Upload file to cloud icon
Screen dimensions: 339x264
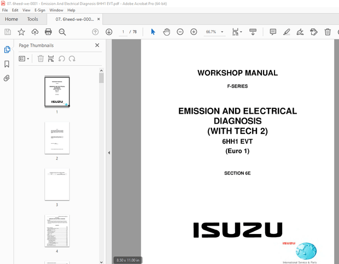click(35, 32)
